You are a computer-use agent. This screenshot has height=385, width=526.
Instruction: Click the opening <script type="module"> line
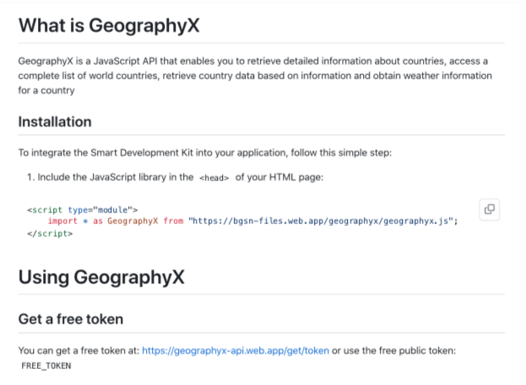point(83,210)
